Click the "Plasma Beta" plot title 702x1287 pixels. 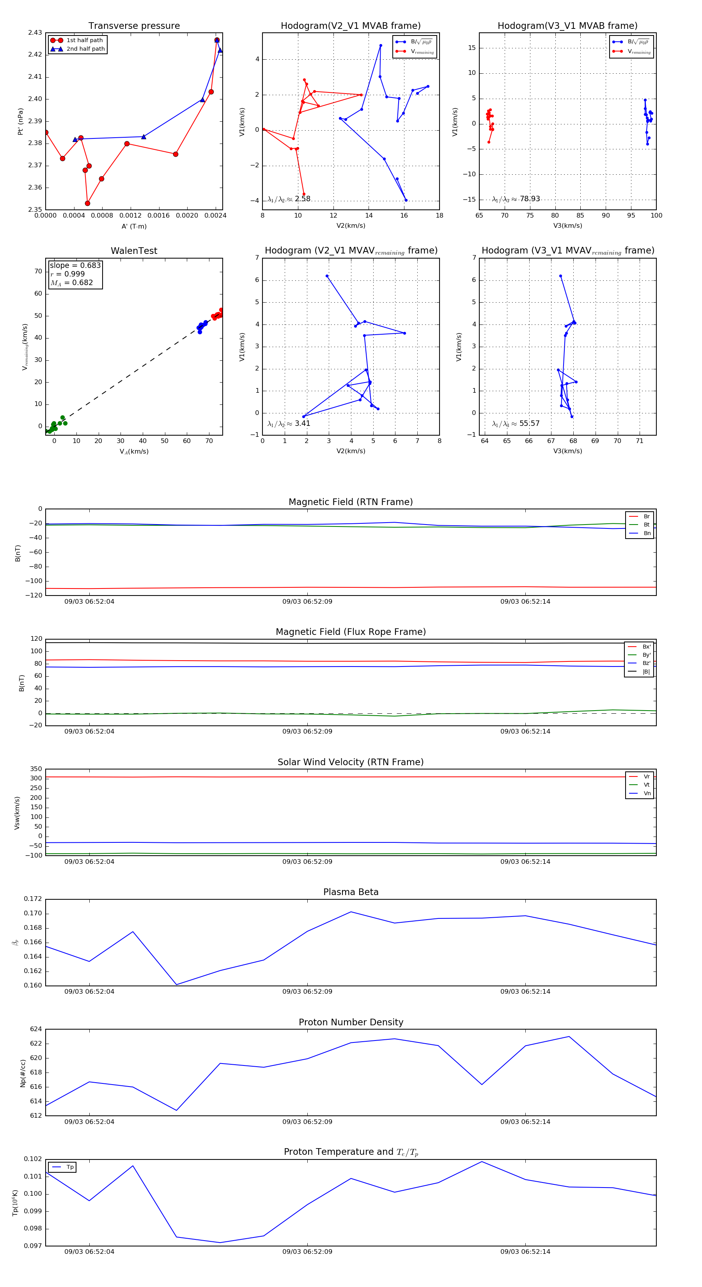[x=351, y=892]
